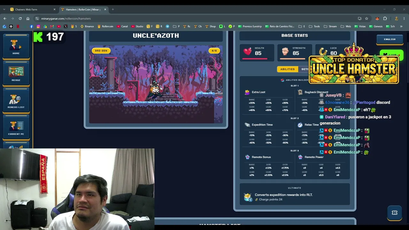Select the Hamsters RollerCoin browser tab

pyautogui.click(x=83, y=10)
